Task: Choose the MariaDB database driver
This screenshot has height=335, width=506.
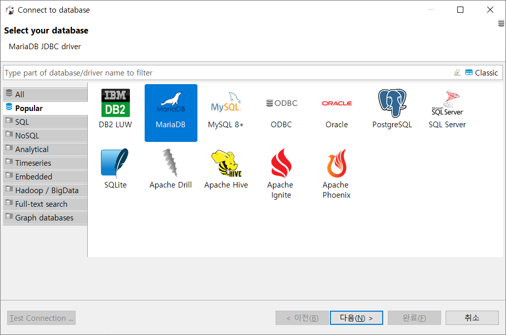Action: [171, 113]
